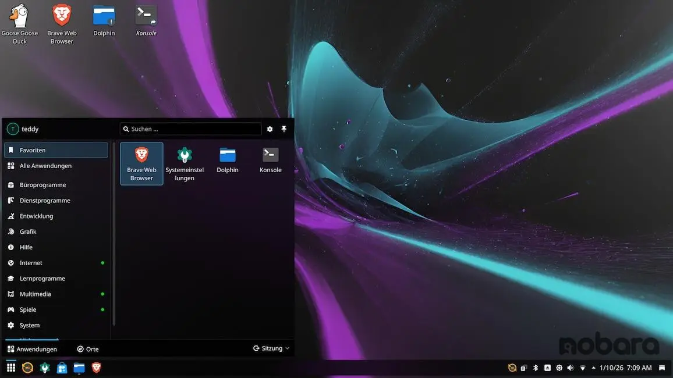
Task: Select the Dolphin desktop icon
Action: [104, 20]
